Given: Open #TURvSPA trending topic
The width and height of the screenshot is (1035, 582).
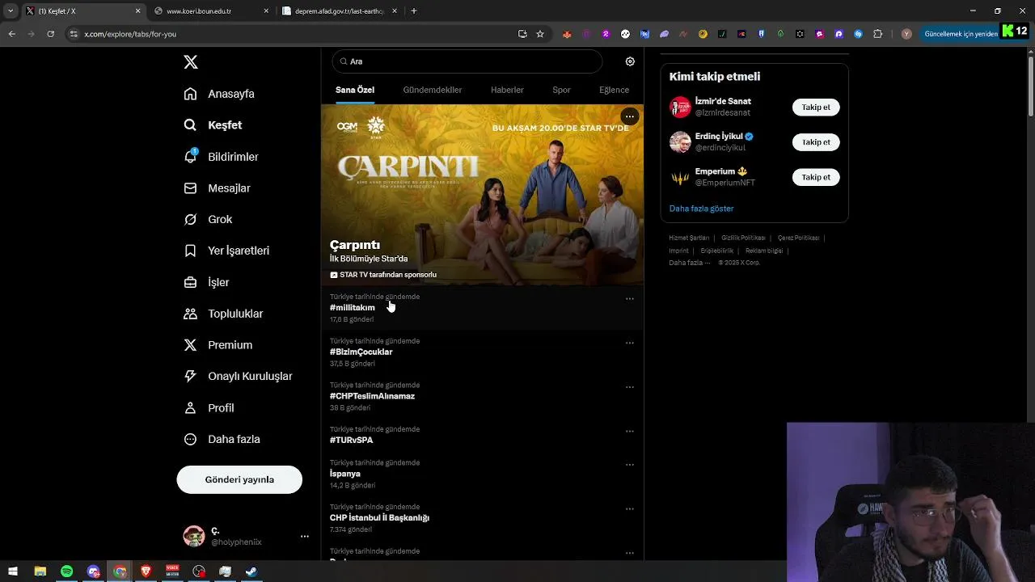Looking at the screenshot, I should [483, 435].
